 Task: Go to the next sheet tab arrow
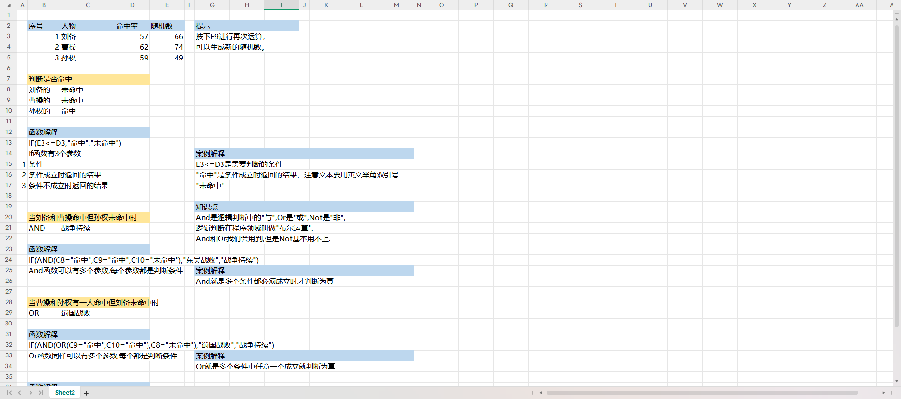click(30, 393)
